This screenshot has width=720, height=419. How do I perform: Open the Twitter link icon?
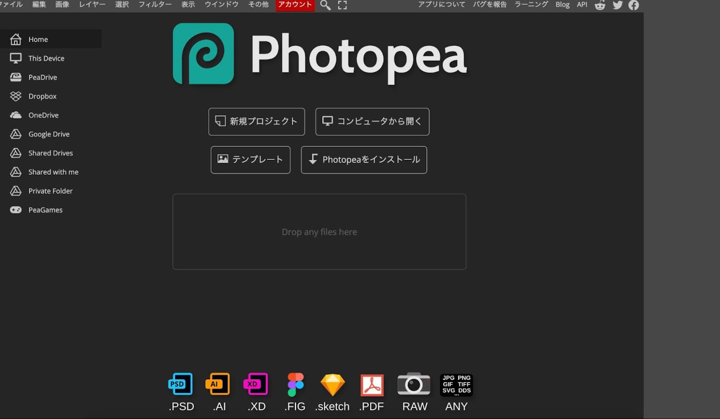click(x=618, y=5)
